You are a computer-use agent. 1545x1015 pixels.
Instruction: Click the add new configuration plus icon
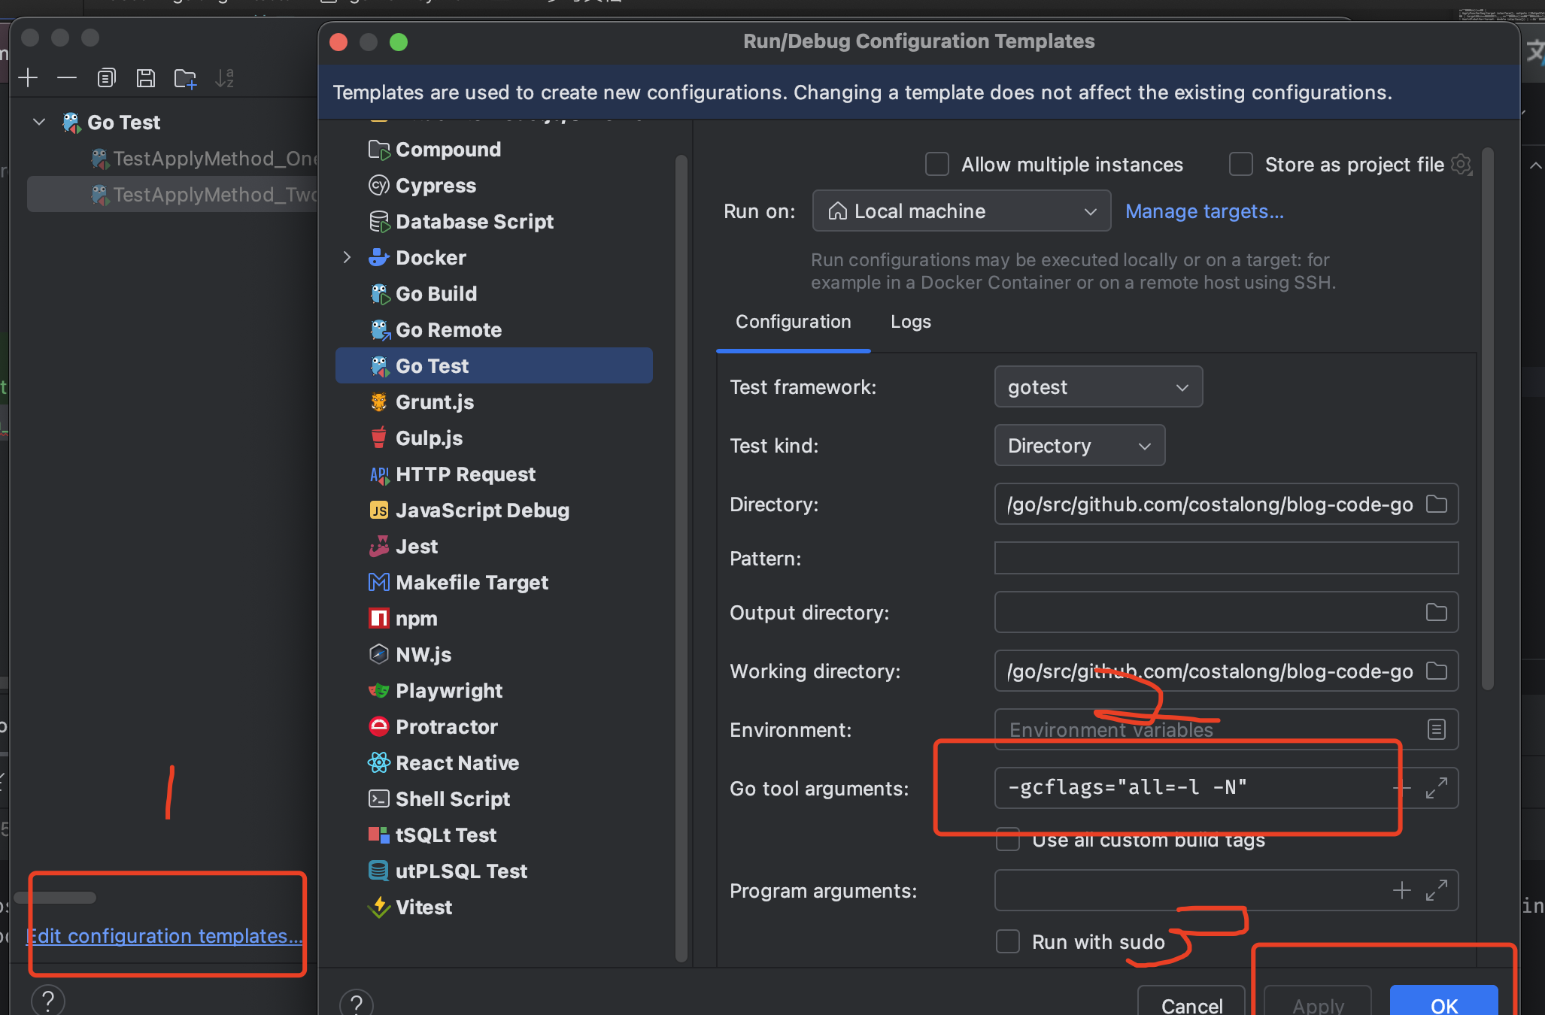(28, 78)
